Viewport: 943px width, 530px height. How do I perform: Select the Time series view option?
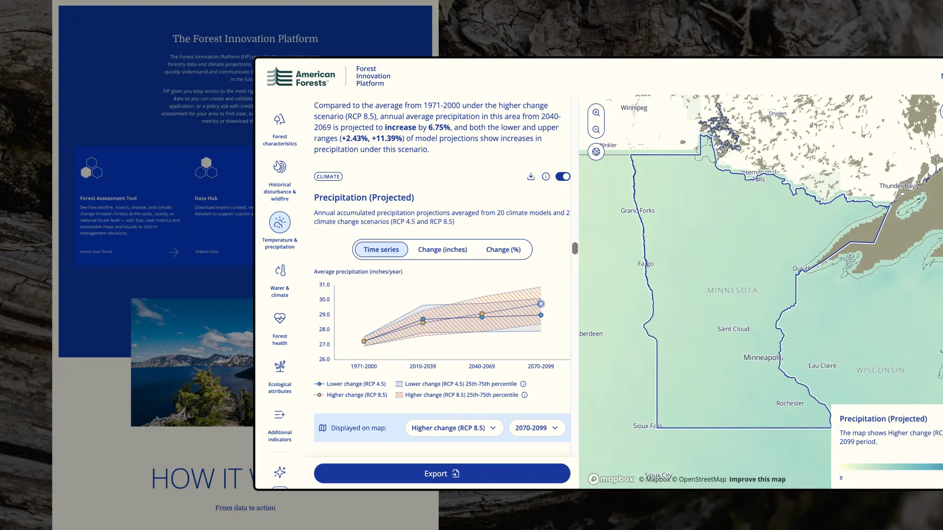[381, 249]
